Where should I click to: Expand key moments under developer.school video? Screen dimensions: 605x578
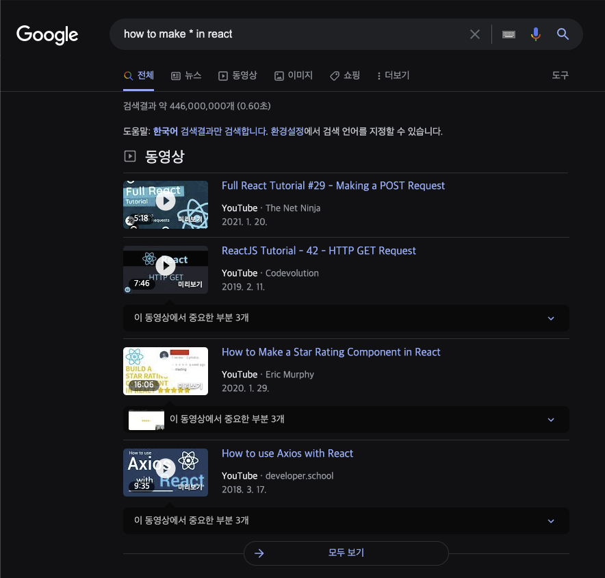pos(346,520)
